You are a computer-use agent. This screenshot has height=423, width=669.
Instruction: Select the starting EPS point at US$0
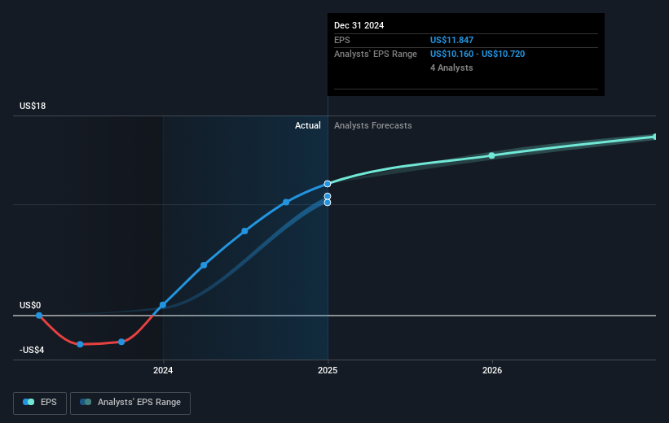[x=39, y=316]
